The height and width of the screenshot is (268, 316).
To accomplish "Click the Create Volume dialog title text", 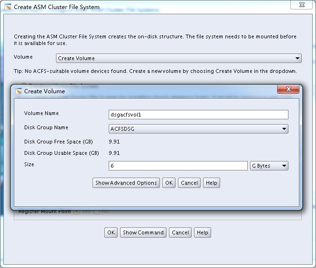I will coord(45,91).
